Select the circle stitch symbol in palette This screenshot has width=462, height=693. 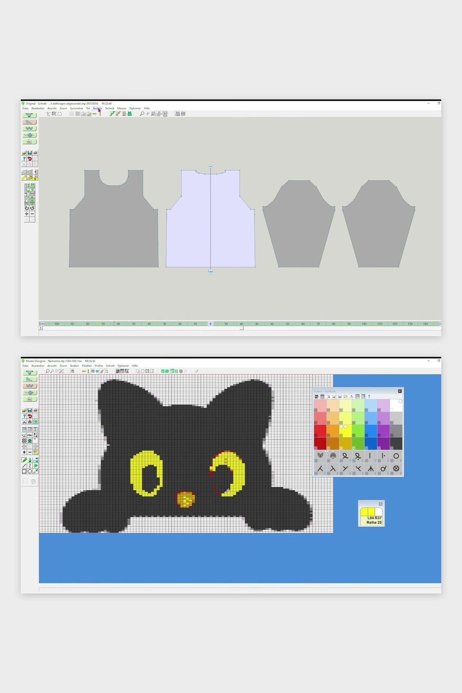coord(396,456)
